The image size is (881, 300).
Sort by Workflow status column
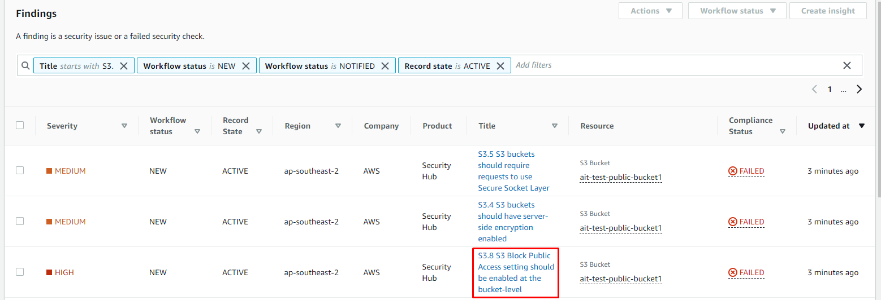pyautogui.click(x=197, y=131)
